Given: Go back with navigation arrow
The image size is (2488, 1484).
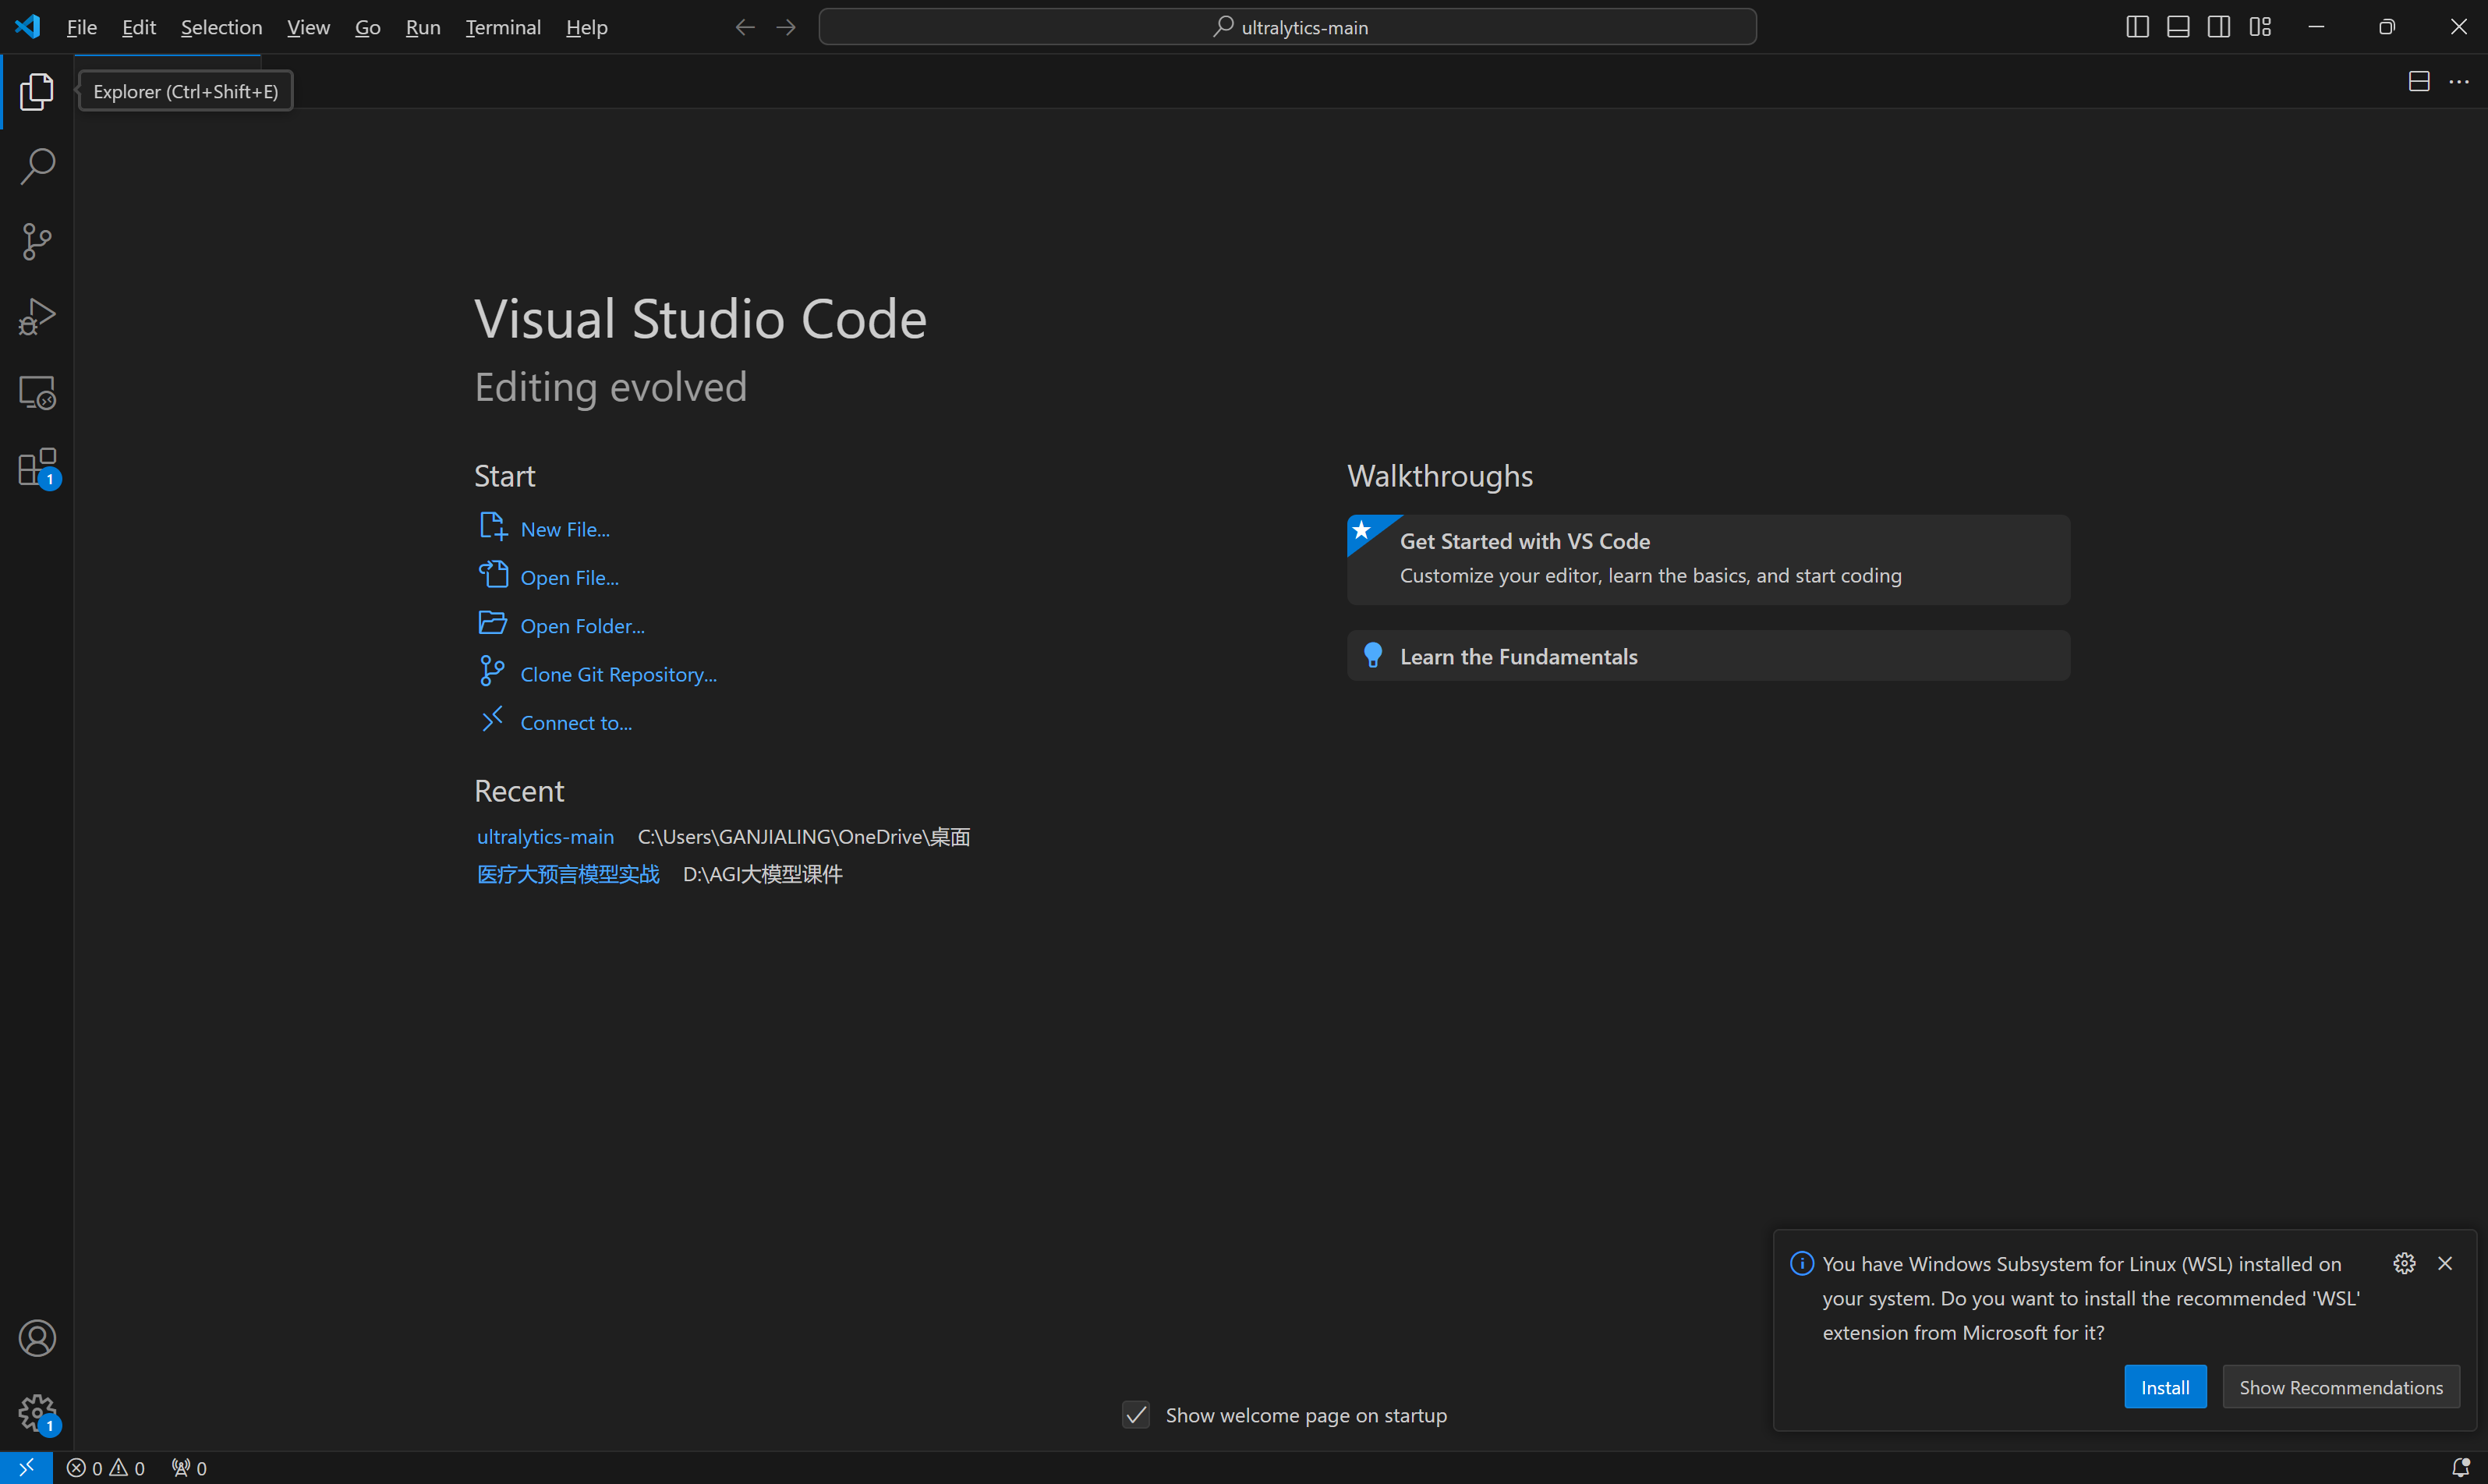Looking at the screenshot, I should (x=745, y=27).
